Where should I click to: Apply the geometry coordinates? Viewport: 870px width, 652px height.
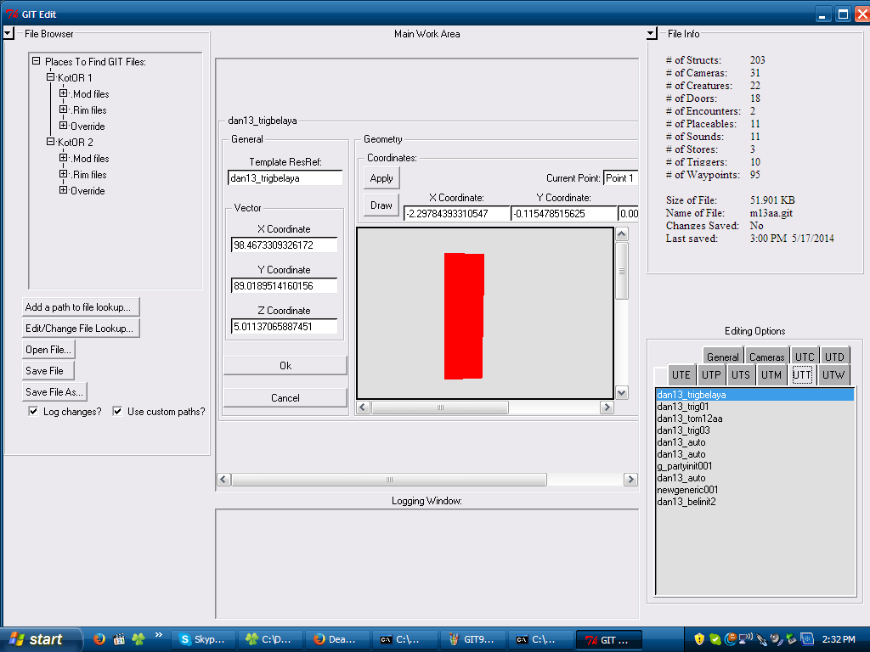(381, 178)
